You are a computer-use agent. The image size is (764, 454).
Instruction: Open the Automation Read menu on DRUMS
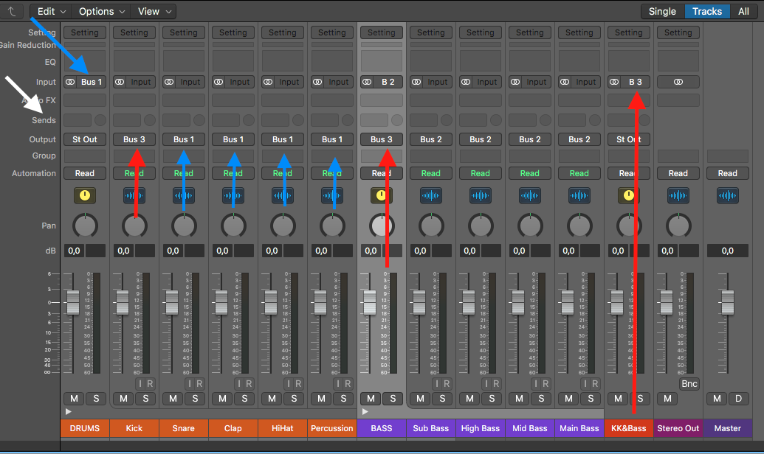pyautogui.click(x=85, y=173)
